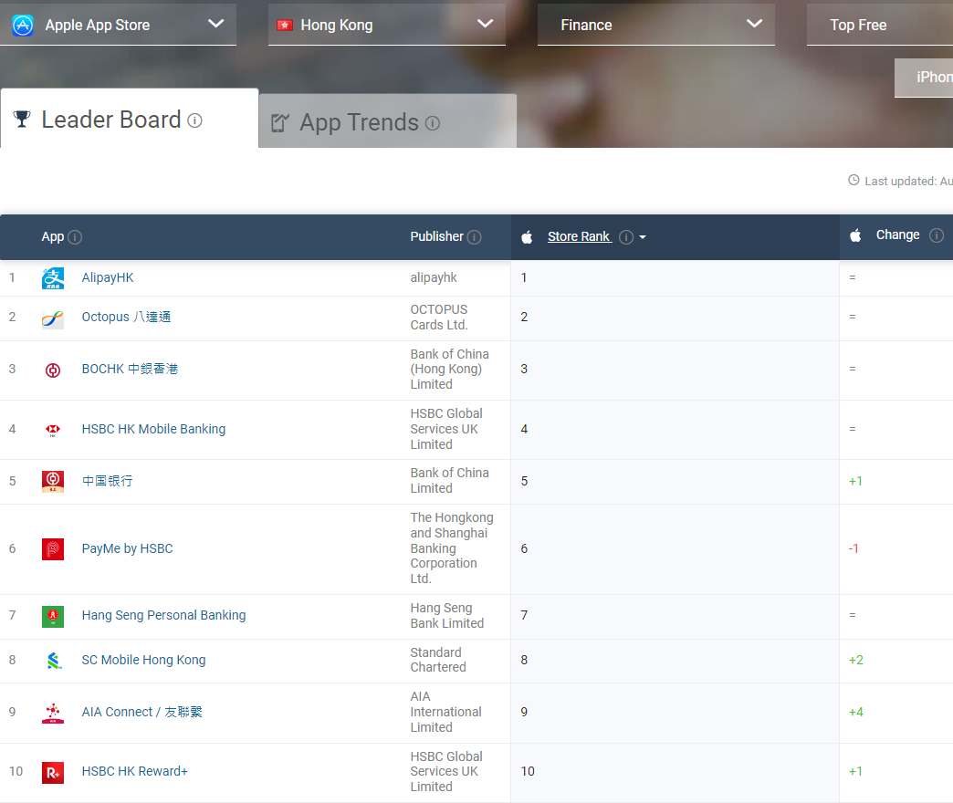Open the HSBC HK Reward+ link
The height and width of the screenshot is (803, 953).
[x=135, y=771]
